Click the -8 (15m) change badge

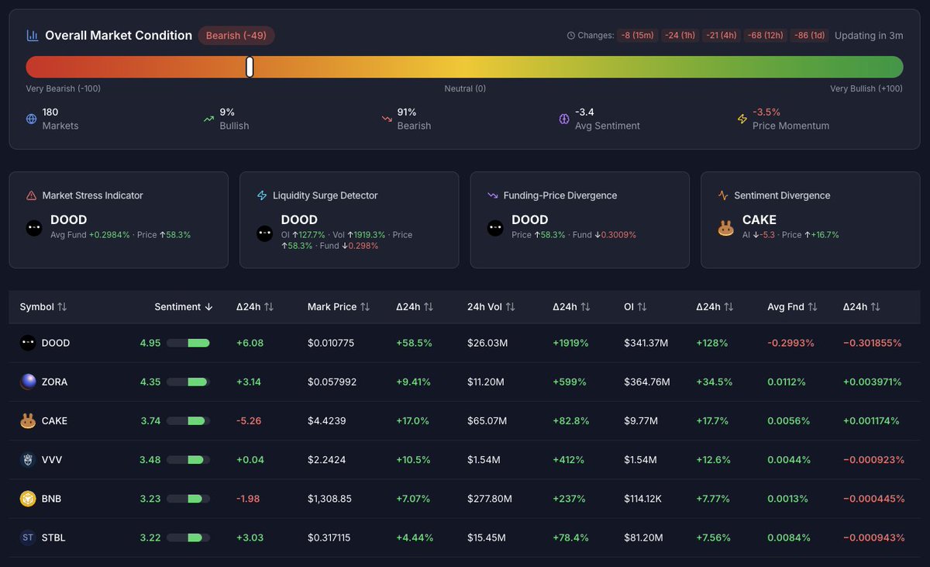(637, 36)
